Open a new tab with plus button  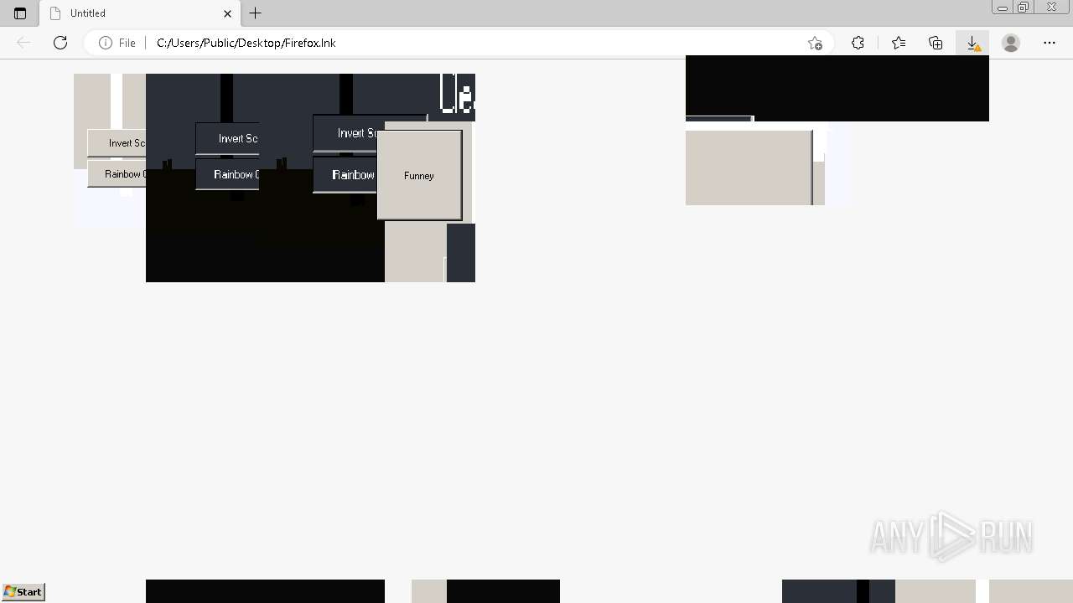[256, 13]
